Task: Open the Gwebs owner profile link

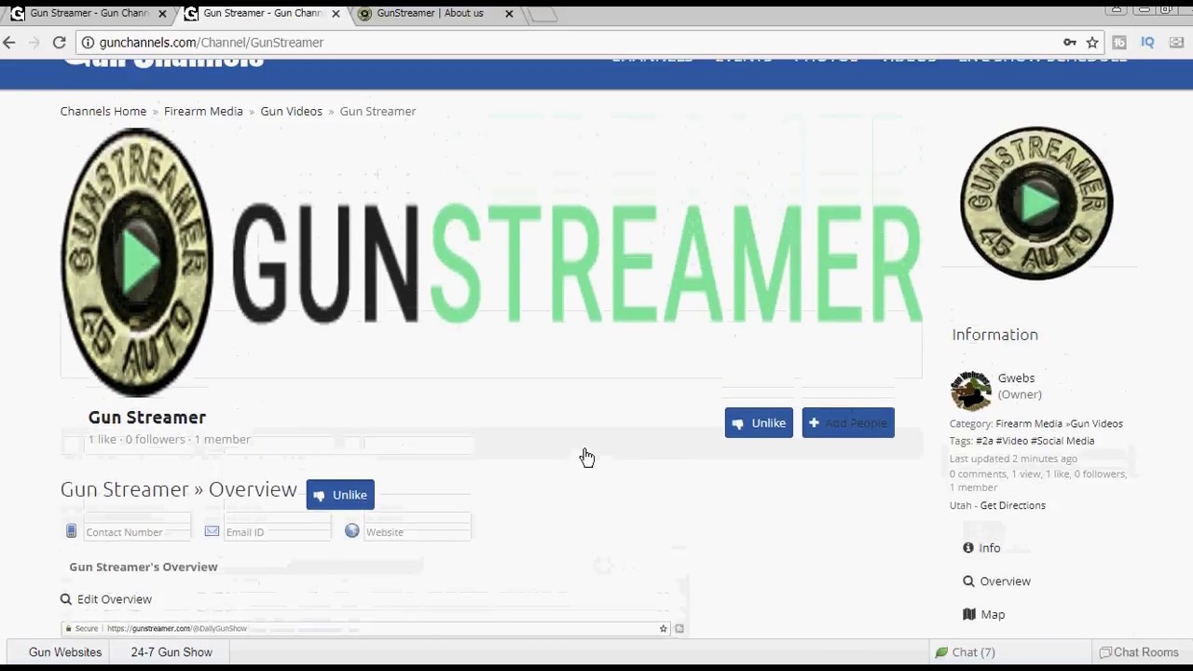Action: click(1016, 378)
